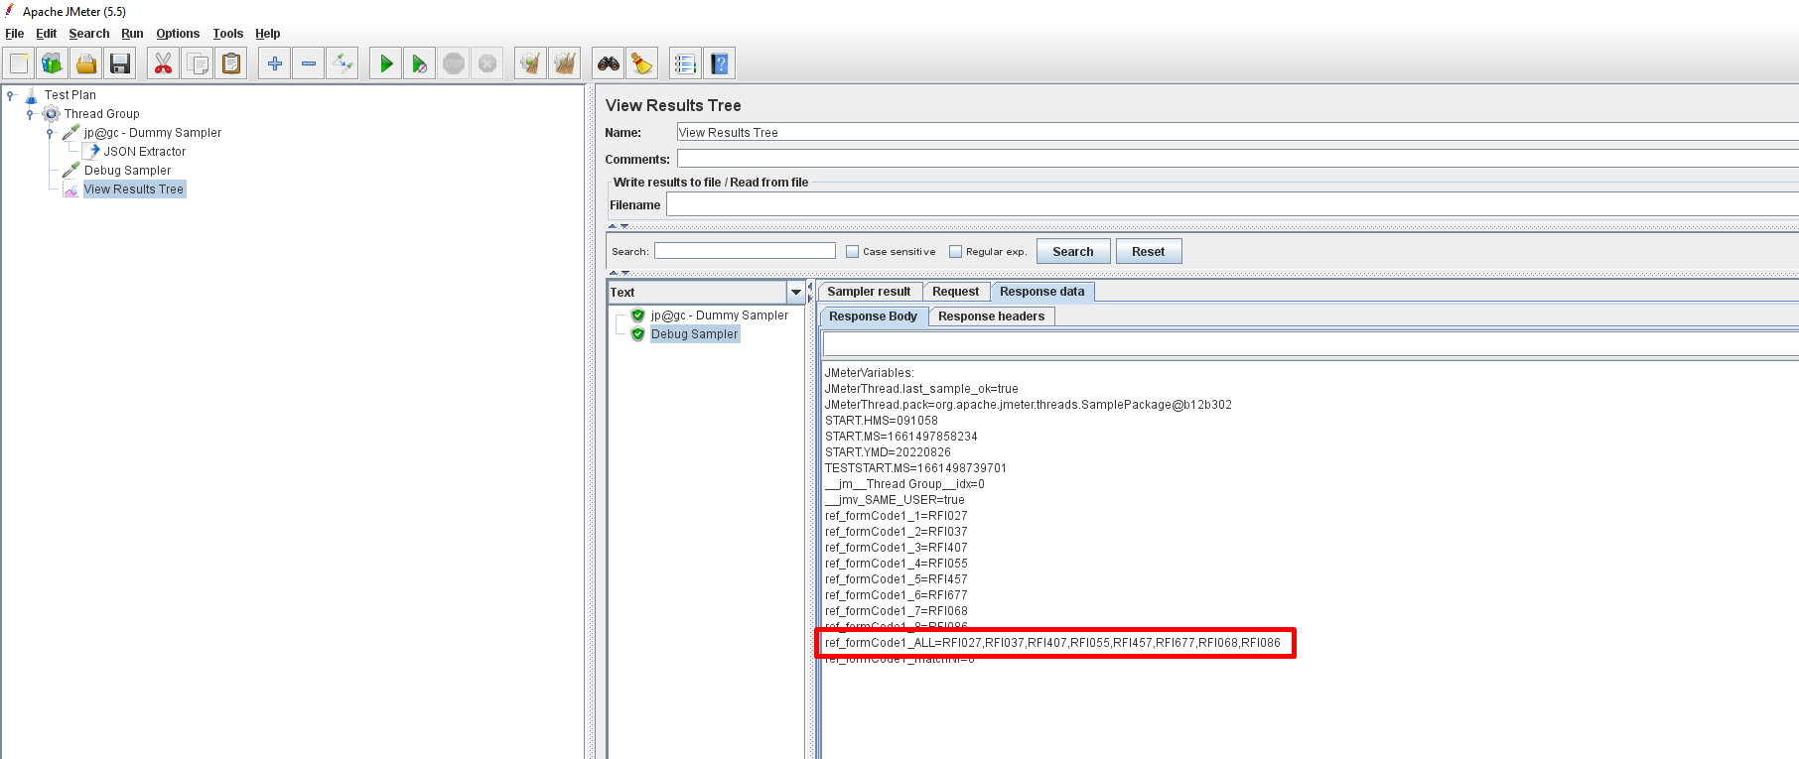Click the Reset button

coord(1149,252)
